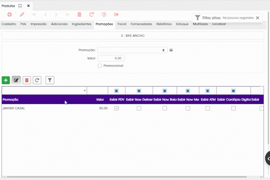Sort by Exibir PDV column header
This screenshot has width=270, height=180.
(117, 100)
